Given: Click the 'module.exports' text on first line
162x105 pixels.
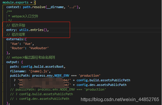Looking at the screenshot, I should tap(16, 2).
